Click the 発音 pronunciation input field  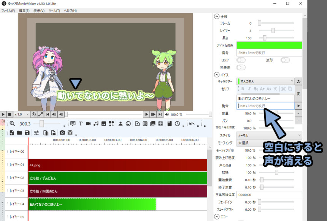click(266, 106)
